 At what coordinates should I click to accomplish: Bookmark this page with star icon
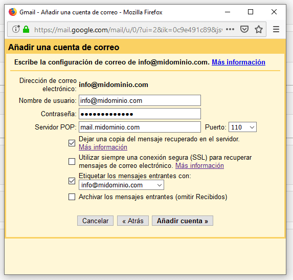(259, 29)
